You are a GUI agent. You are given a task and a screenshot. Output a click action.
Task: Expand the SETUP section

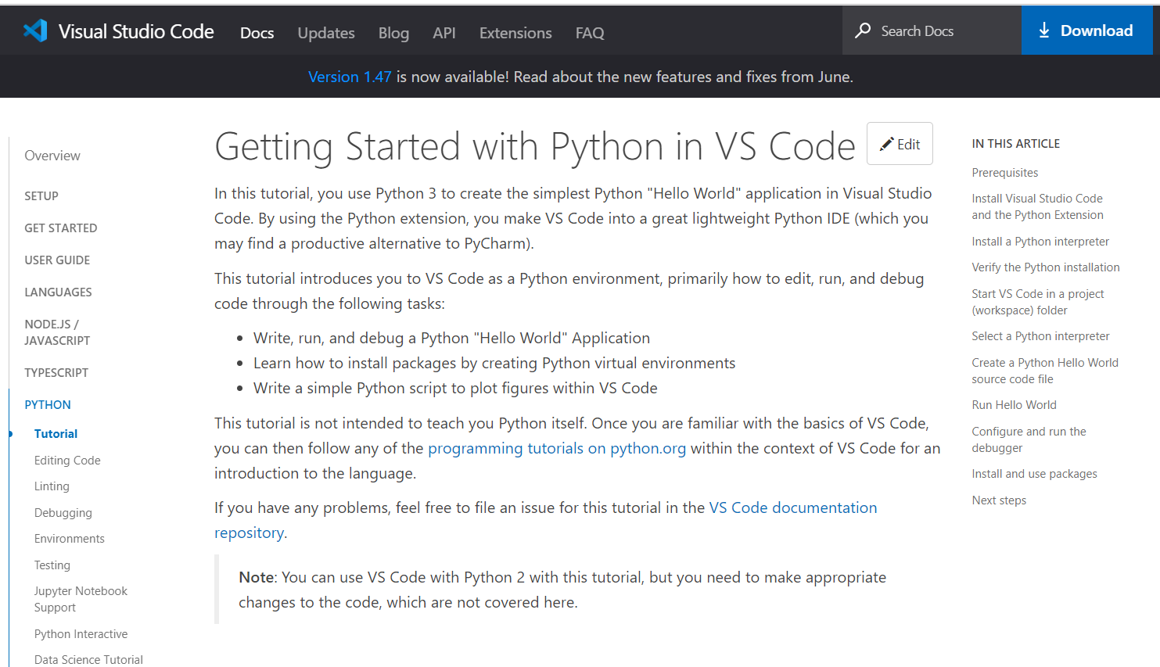click(41, 196)
